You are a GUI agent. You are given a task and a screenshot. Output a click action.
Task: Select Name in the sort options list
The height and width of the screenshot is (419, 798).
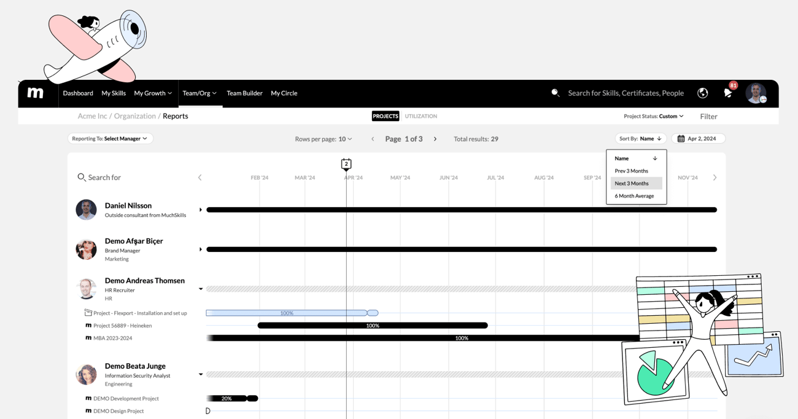[x=636, y=159]
